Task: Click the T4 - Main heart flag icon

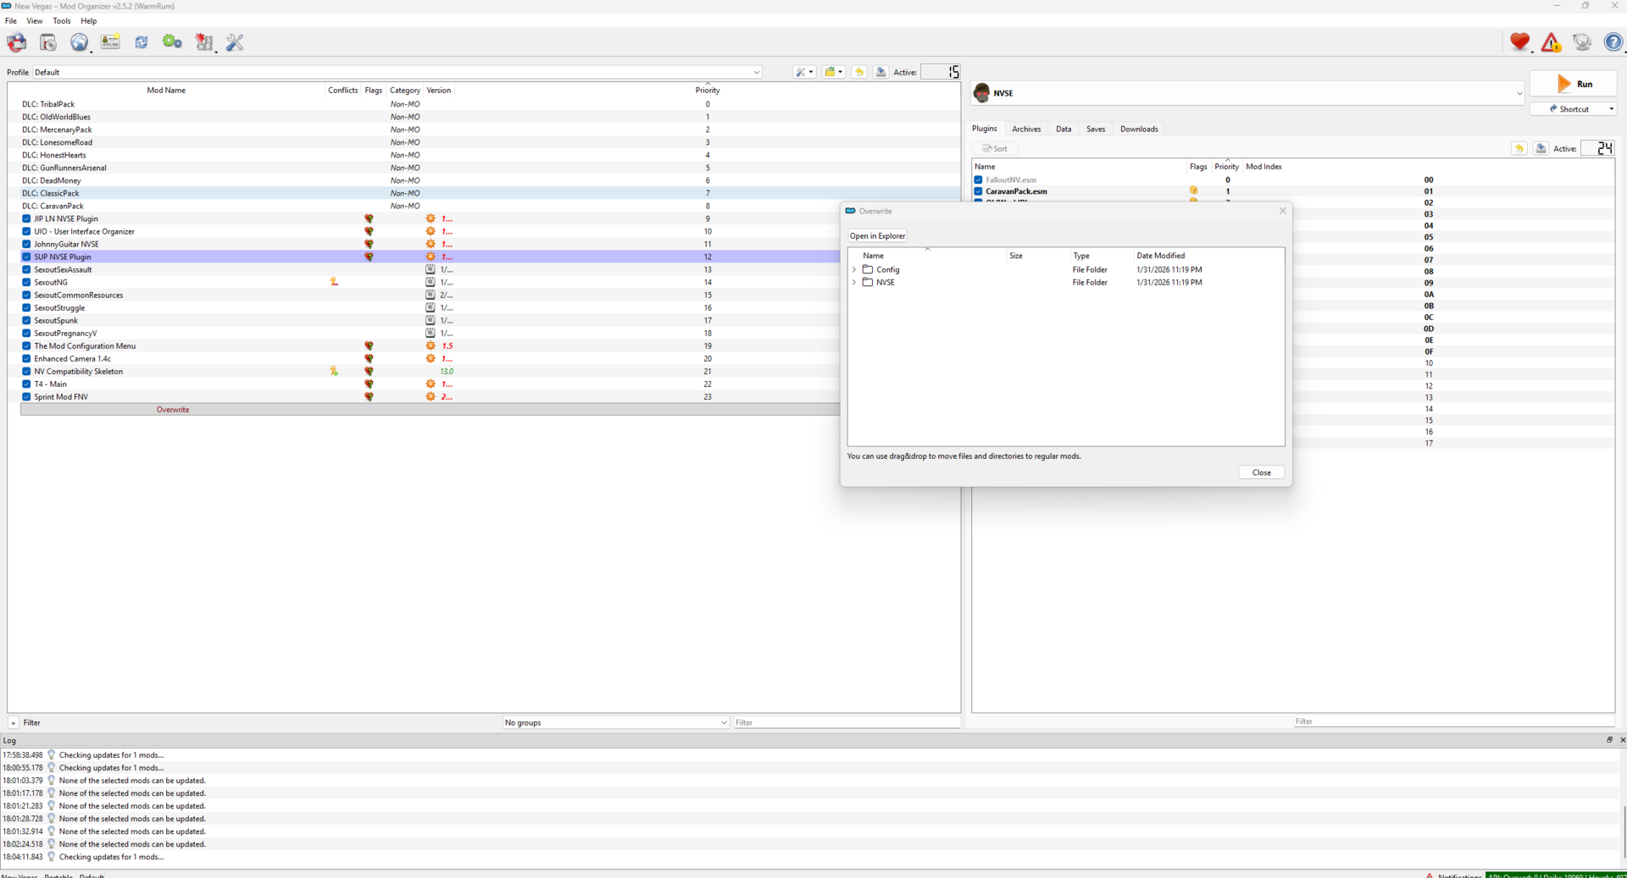Action: (369, 384)
